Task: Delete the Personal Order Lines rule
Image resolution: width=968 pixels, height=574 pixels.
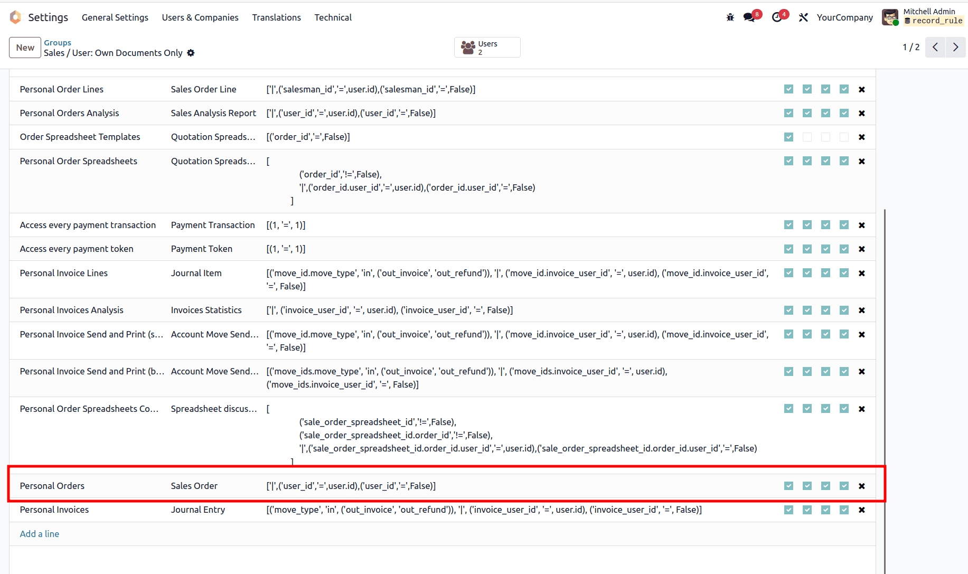Action: [x=862, y=89]
